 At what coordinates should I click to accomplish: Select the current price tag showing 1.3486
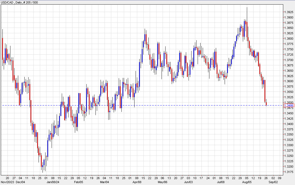coord(289,106)
